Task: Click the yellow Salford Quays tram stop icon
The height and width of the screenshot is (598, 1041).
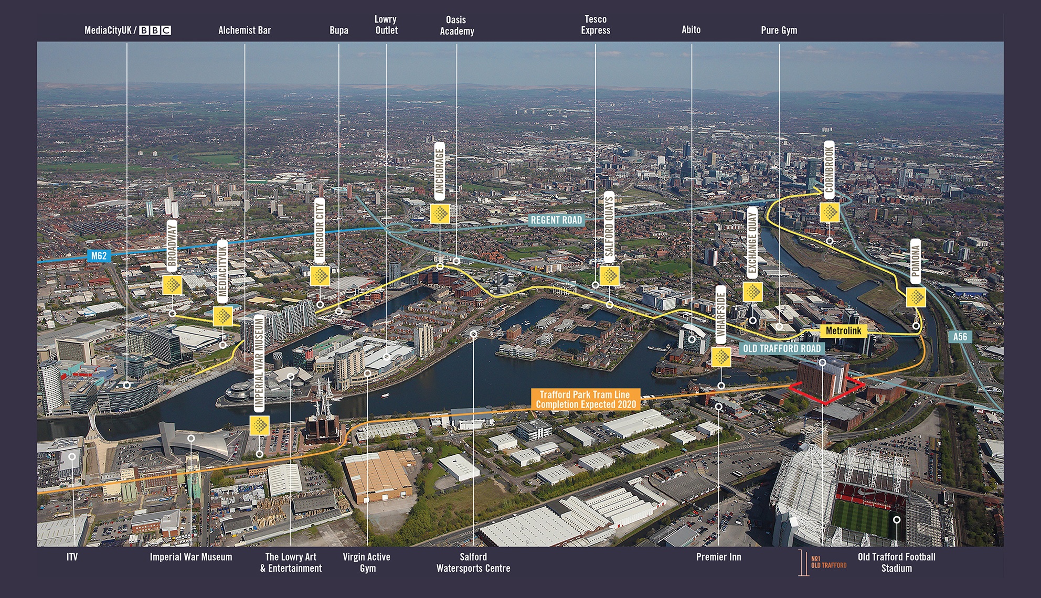Action: tap(609, 275)
